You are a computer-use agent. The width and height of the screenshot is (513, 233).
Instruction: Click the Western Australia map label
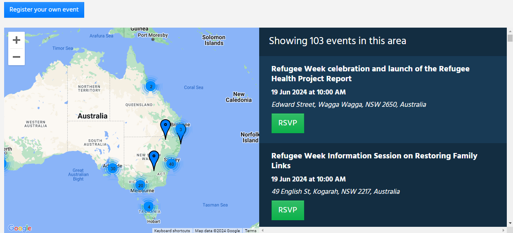[x=36, y=124]
